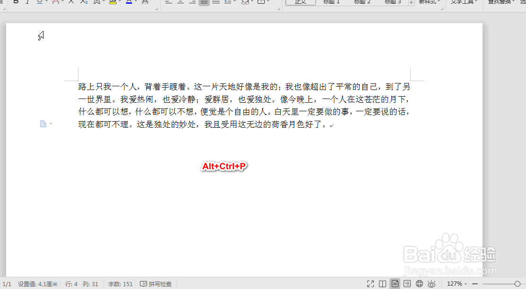Align paragraph text to the left
Screen dimensions: 526x289
168,2
